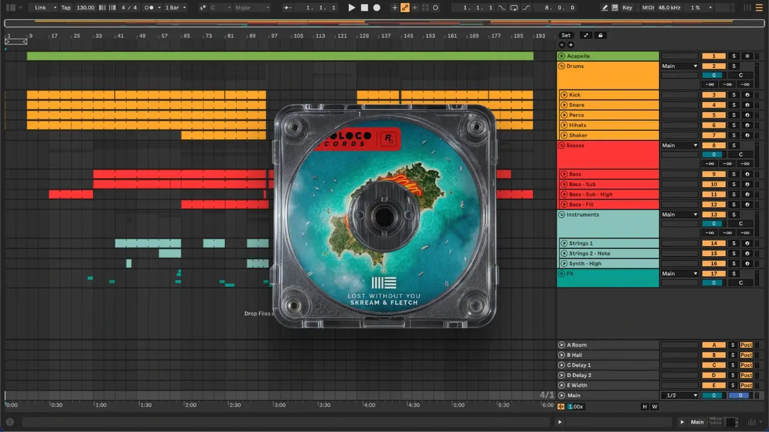Viewport: 769px width, 432px height.
Task: Click the tempo field showing 130.00
Action: (x=86, y=8)
